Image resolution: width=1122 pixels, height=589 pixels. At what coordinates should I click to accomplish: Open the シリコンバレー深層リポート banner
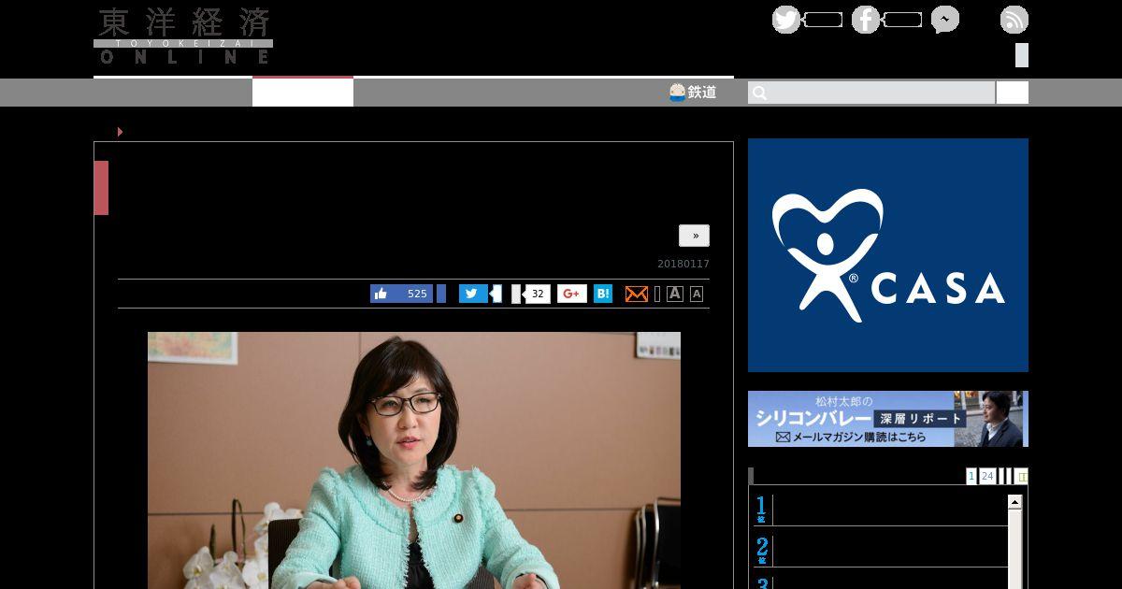888,419
